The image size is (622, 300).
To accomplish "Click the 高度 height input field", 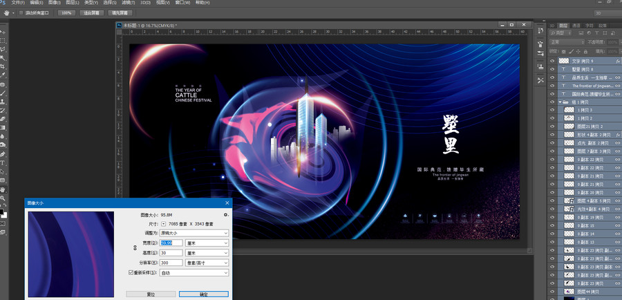I will [172, 253].
